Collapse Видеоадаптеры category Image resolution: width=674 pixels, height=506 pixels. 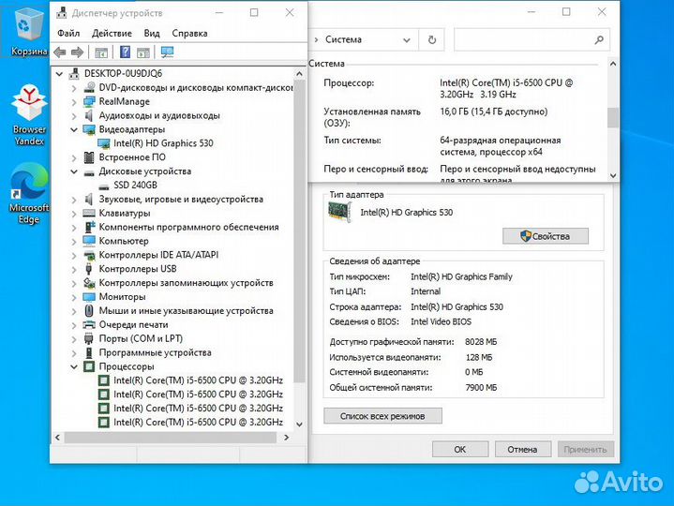coord(74,129)
